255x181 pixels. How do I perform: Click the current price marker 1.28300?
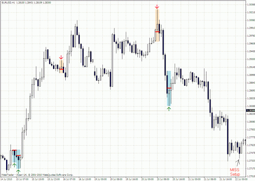tap(251, 111)
